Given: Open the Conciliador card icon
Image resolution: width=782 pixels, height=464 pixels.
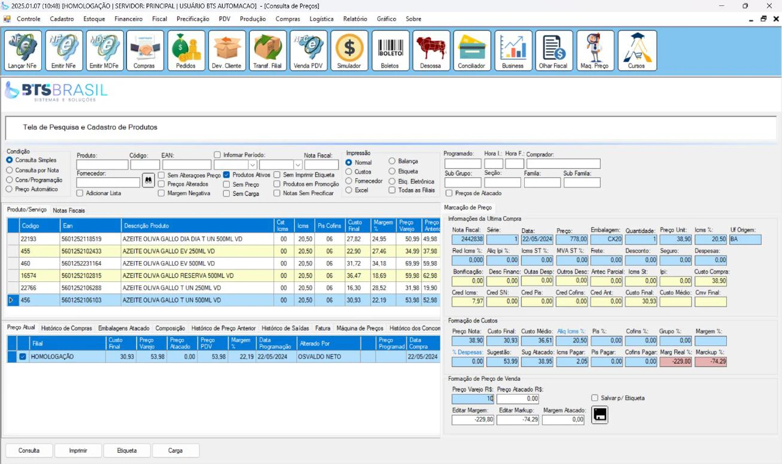Looking at the screenshot, I should [471, 51].
